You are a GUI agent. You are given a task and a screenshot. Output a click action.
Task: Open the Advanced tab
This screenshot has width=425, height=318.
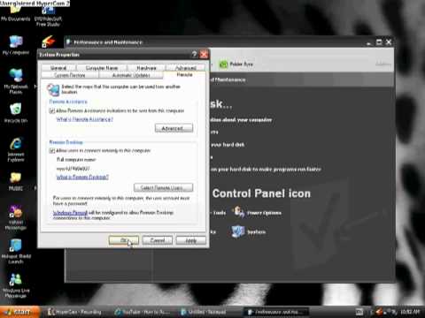point(185,68)
